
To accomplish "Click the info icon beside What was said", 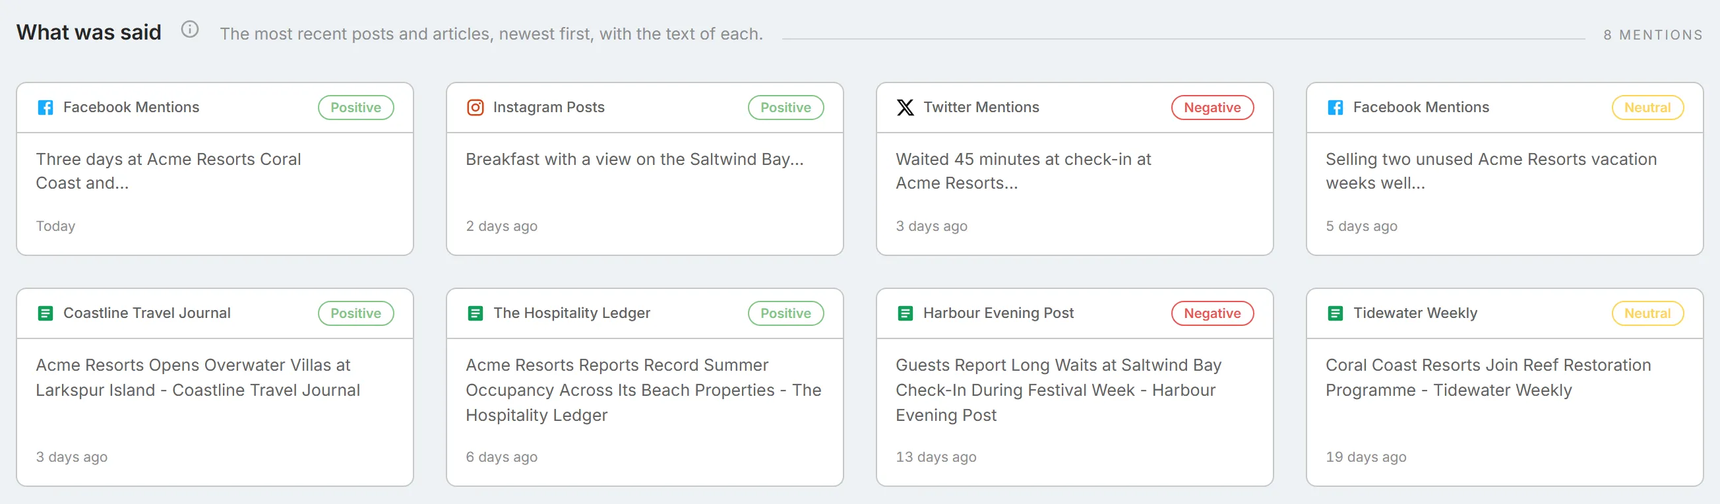I will pyautogui.click(x=191, y=30).
